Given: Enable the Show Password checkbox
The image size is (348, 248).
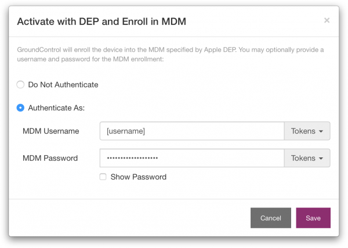Looking at the screenshot, I should click(103, 177).
